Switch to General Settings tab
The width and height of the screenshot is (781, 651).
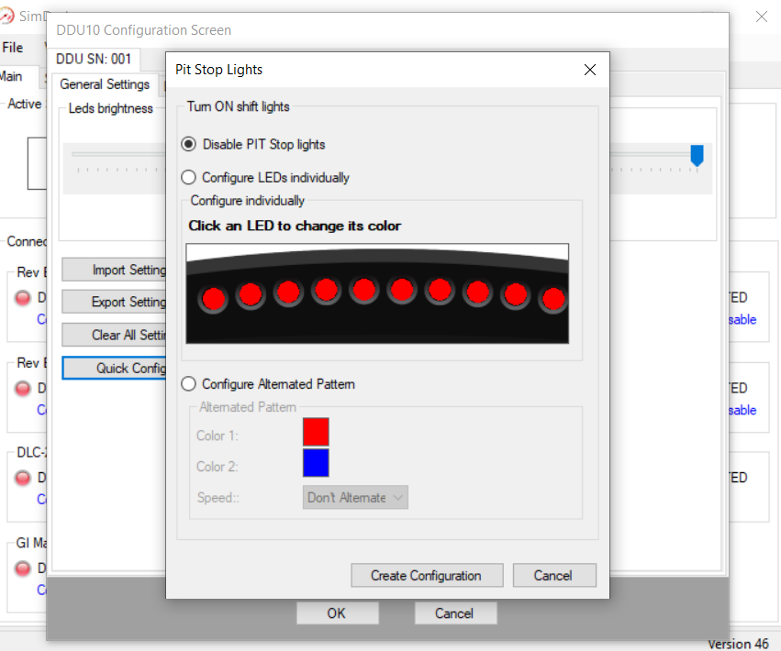tap(105, 84)
